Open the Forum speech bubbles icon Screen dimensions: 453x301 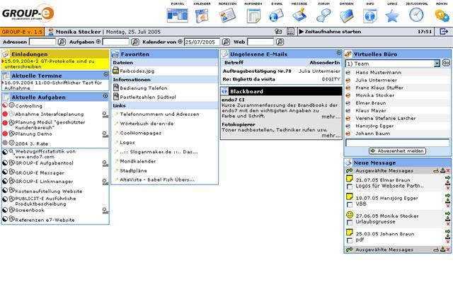coord(323,16)
